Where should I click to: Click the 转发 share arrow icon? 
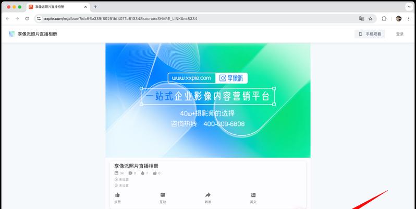point(208,195)
